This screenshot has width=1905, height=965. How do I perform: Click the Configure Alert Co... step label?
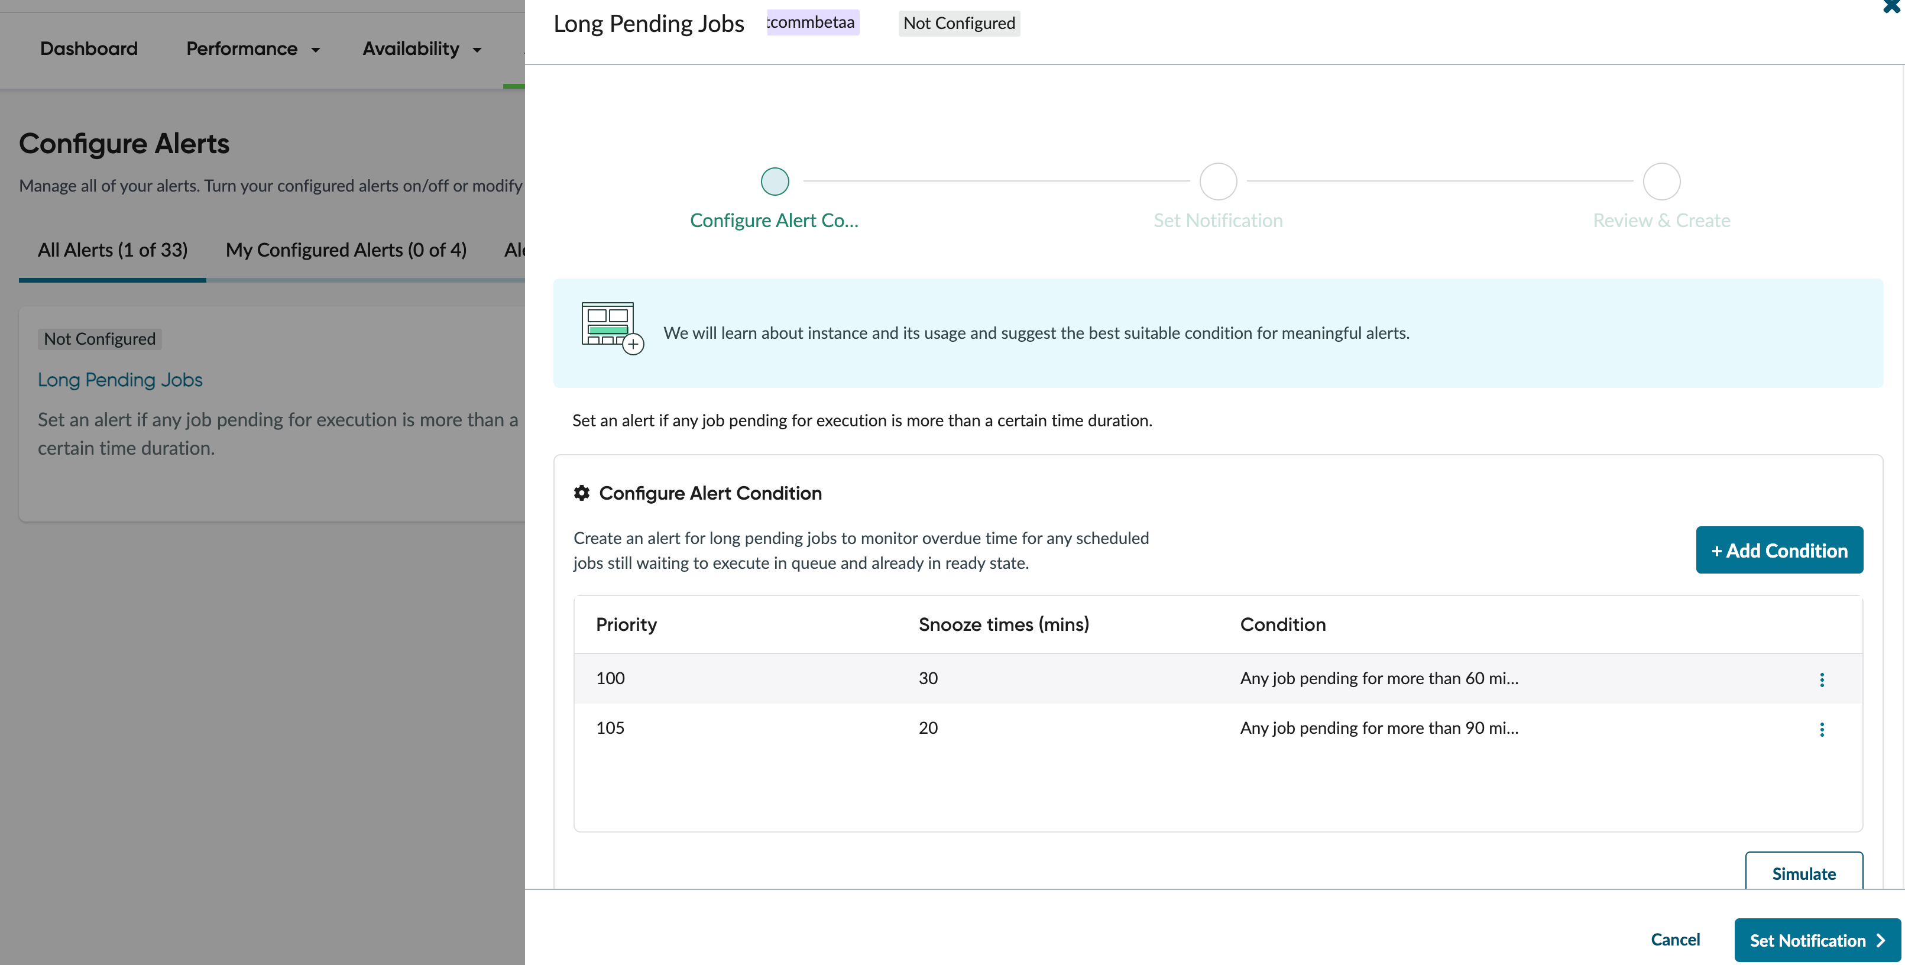(x=775, y=221)
